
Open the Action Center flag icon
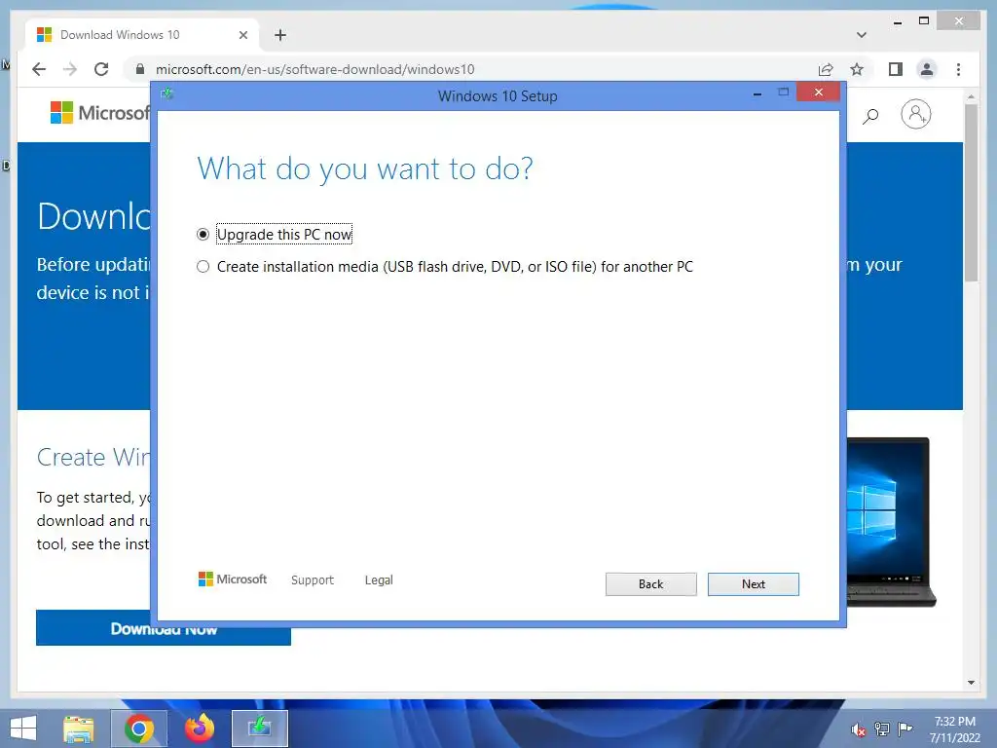905,729
